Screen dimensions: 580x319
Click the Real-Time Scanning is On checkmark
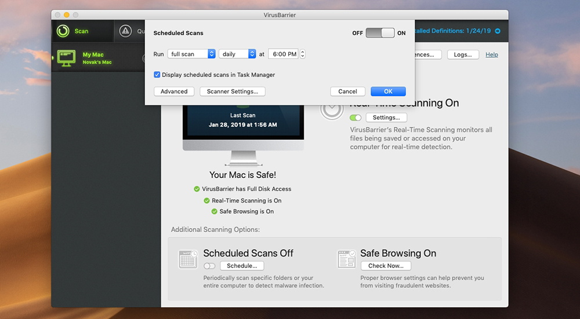[x=207, y=200]
